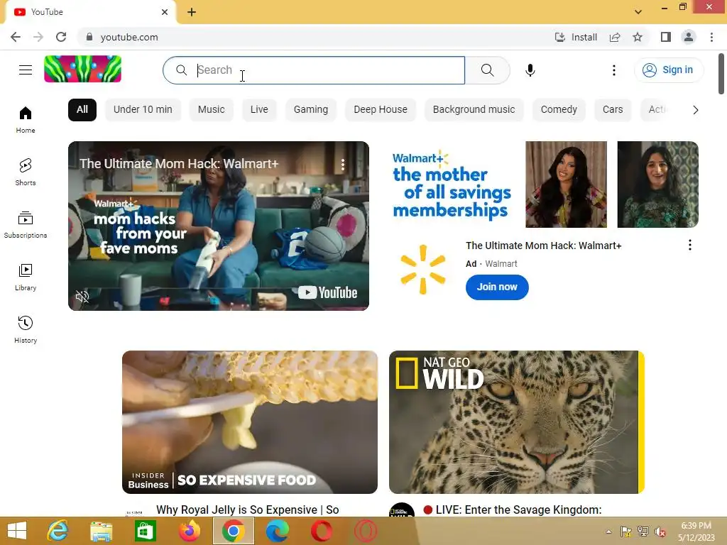Bookmark this page with star icon
The height and width of the screenshot is (545, 727).
pos(638,37)
